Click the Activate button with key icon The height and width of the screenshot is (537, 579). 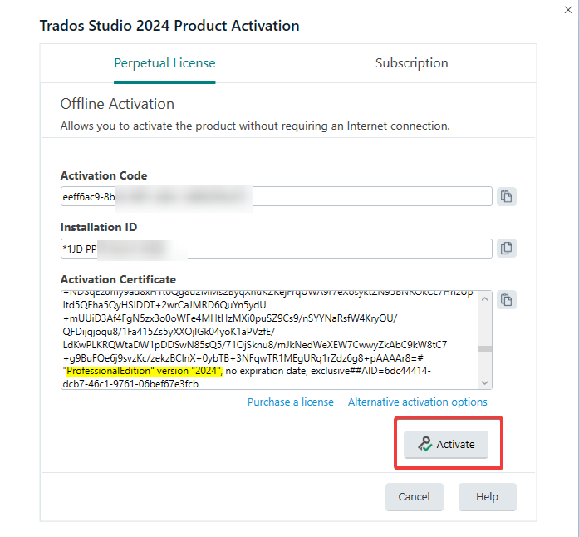pyautogui.click(x=446, y=444)
